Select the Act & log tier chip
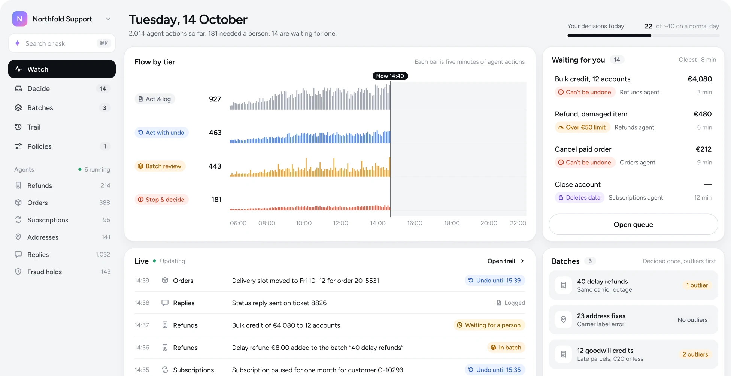731x376 pixels. pos(155,99)
